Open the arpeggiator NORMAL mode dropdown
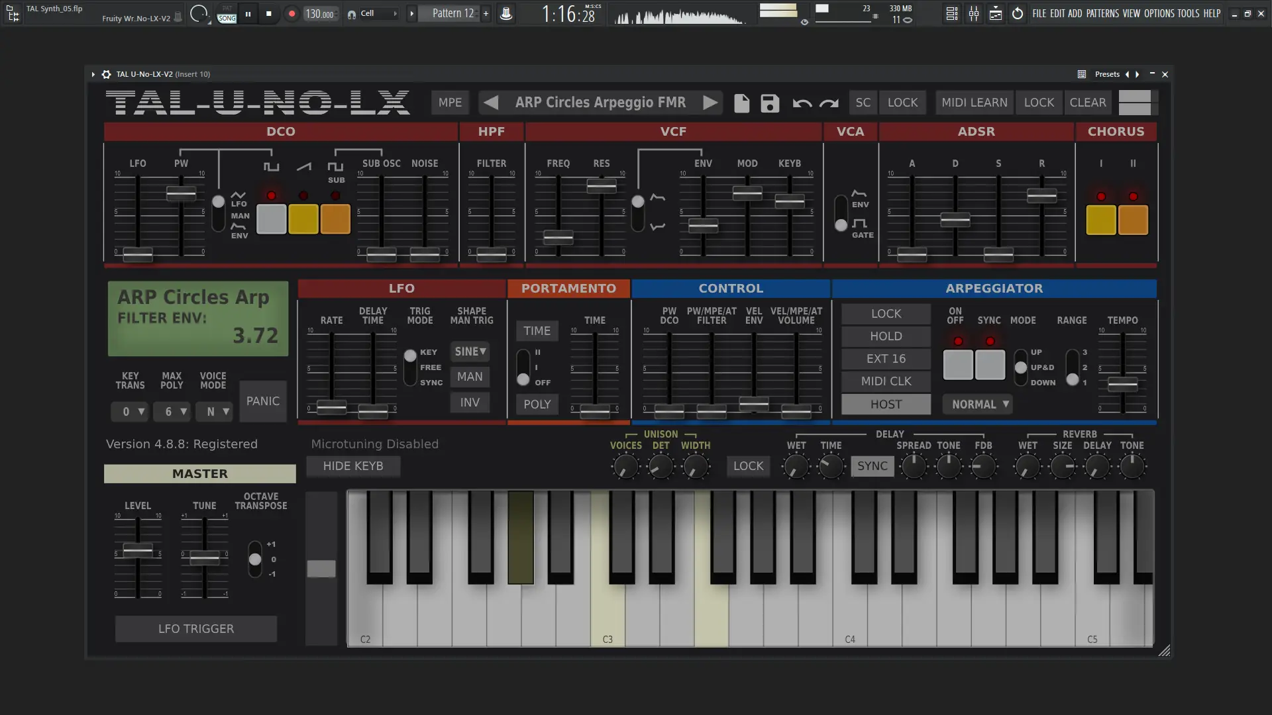Viewport: 1272px width, 715px height. [979, 405]
